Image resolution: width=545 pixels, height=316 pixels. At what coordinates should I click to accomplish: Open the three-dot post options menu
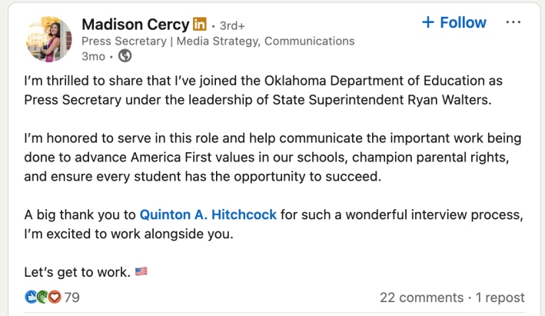click(x=513, y=22)
